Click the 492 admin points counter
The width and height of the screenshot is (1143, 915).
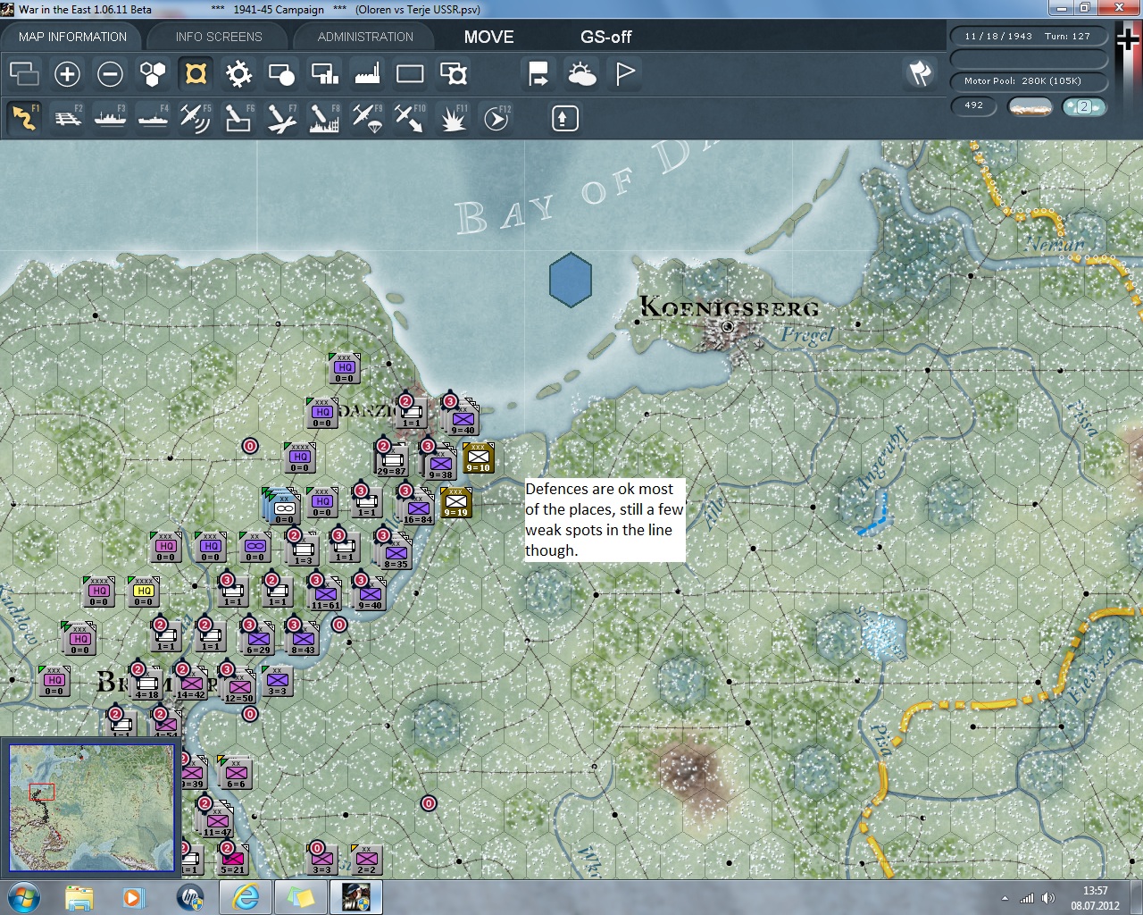coord(974,105)
